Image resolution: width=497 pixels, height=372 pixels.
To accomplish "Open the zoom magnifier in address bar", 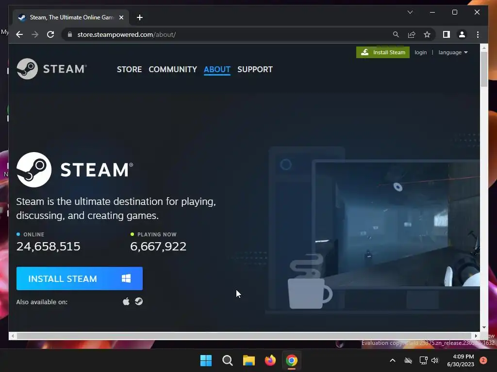I will [x=396, y=34].
